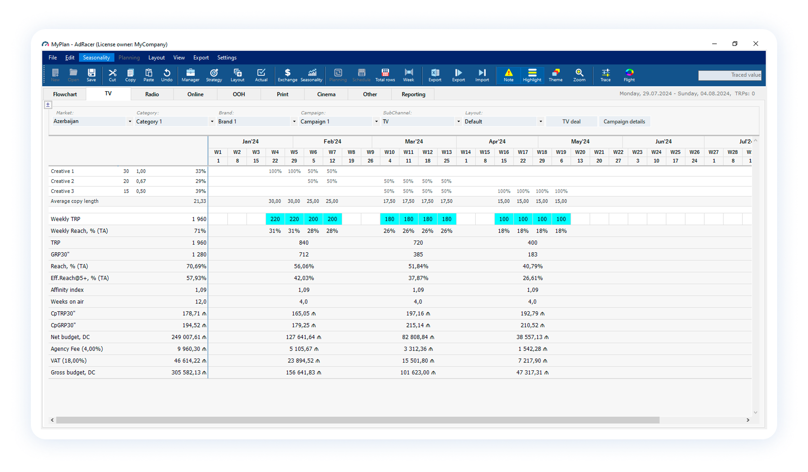This screenshot has width=808, height=472.
Task: Switch to the Flowchart tab
Action: [65, 94]
